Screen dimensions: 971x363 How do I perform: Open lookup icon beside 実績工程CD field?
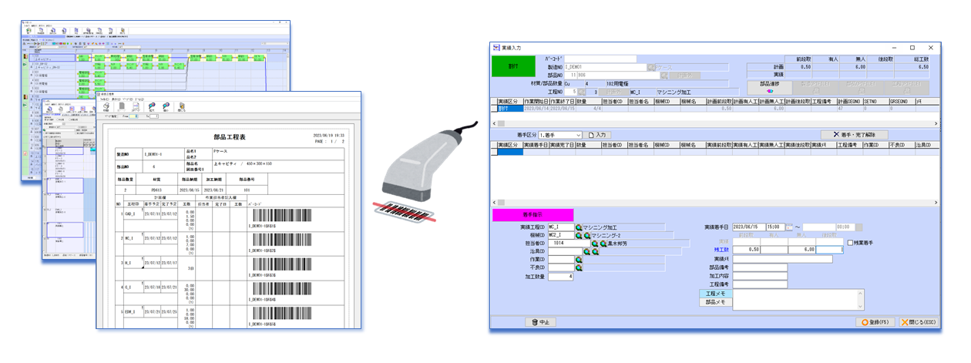click(579, 227)
